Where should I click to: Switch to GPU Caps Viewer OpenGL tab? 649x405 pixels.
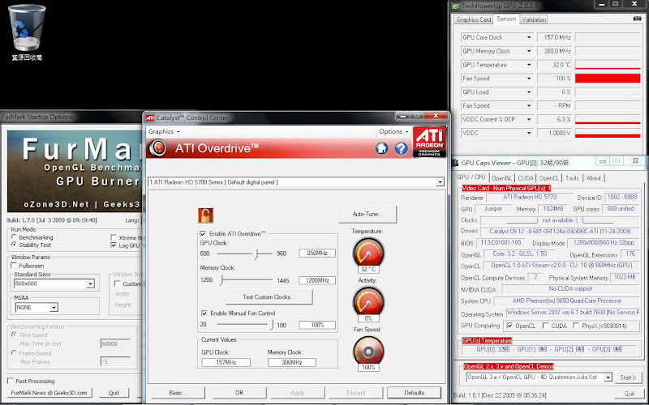pos(501,178)
